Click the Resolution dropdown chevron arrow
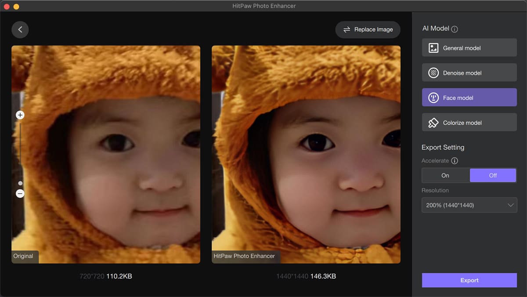The width and height of the screenshot is (527, 297). (510, 205)
